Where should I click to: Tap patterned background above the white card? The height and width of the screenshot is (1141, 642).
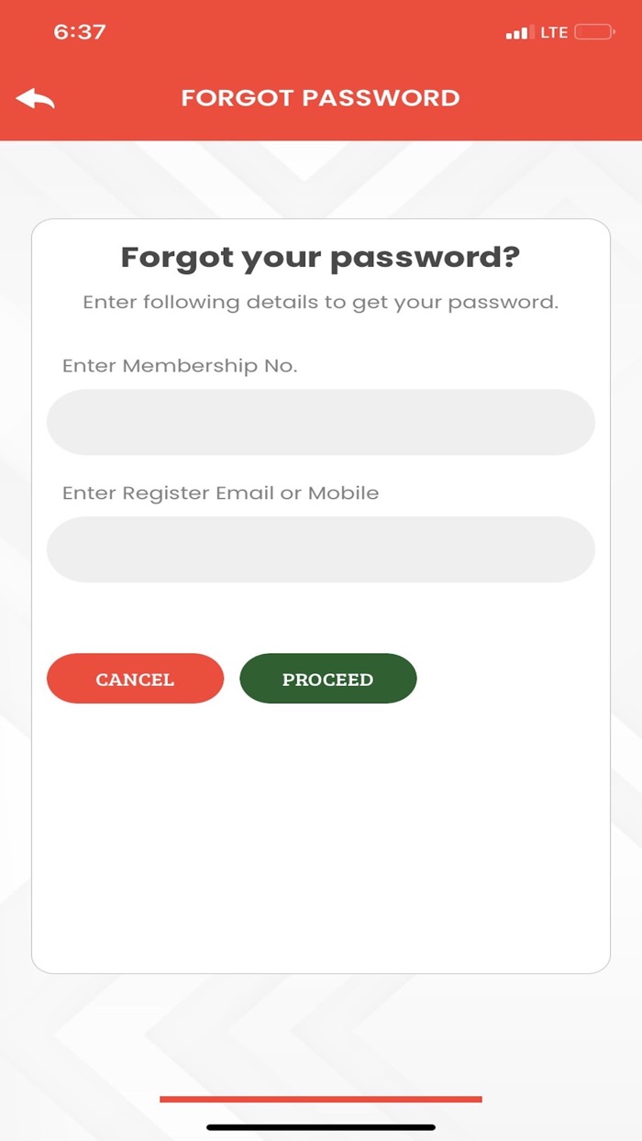tap(320, 180)
